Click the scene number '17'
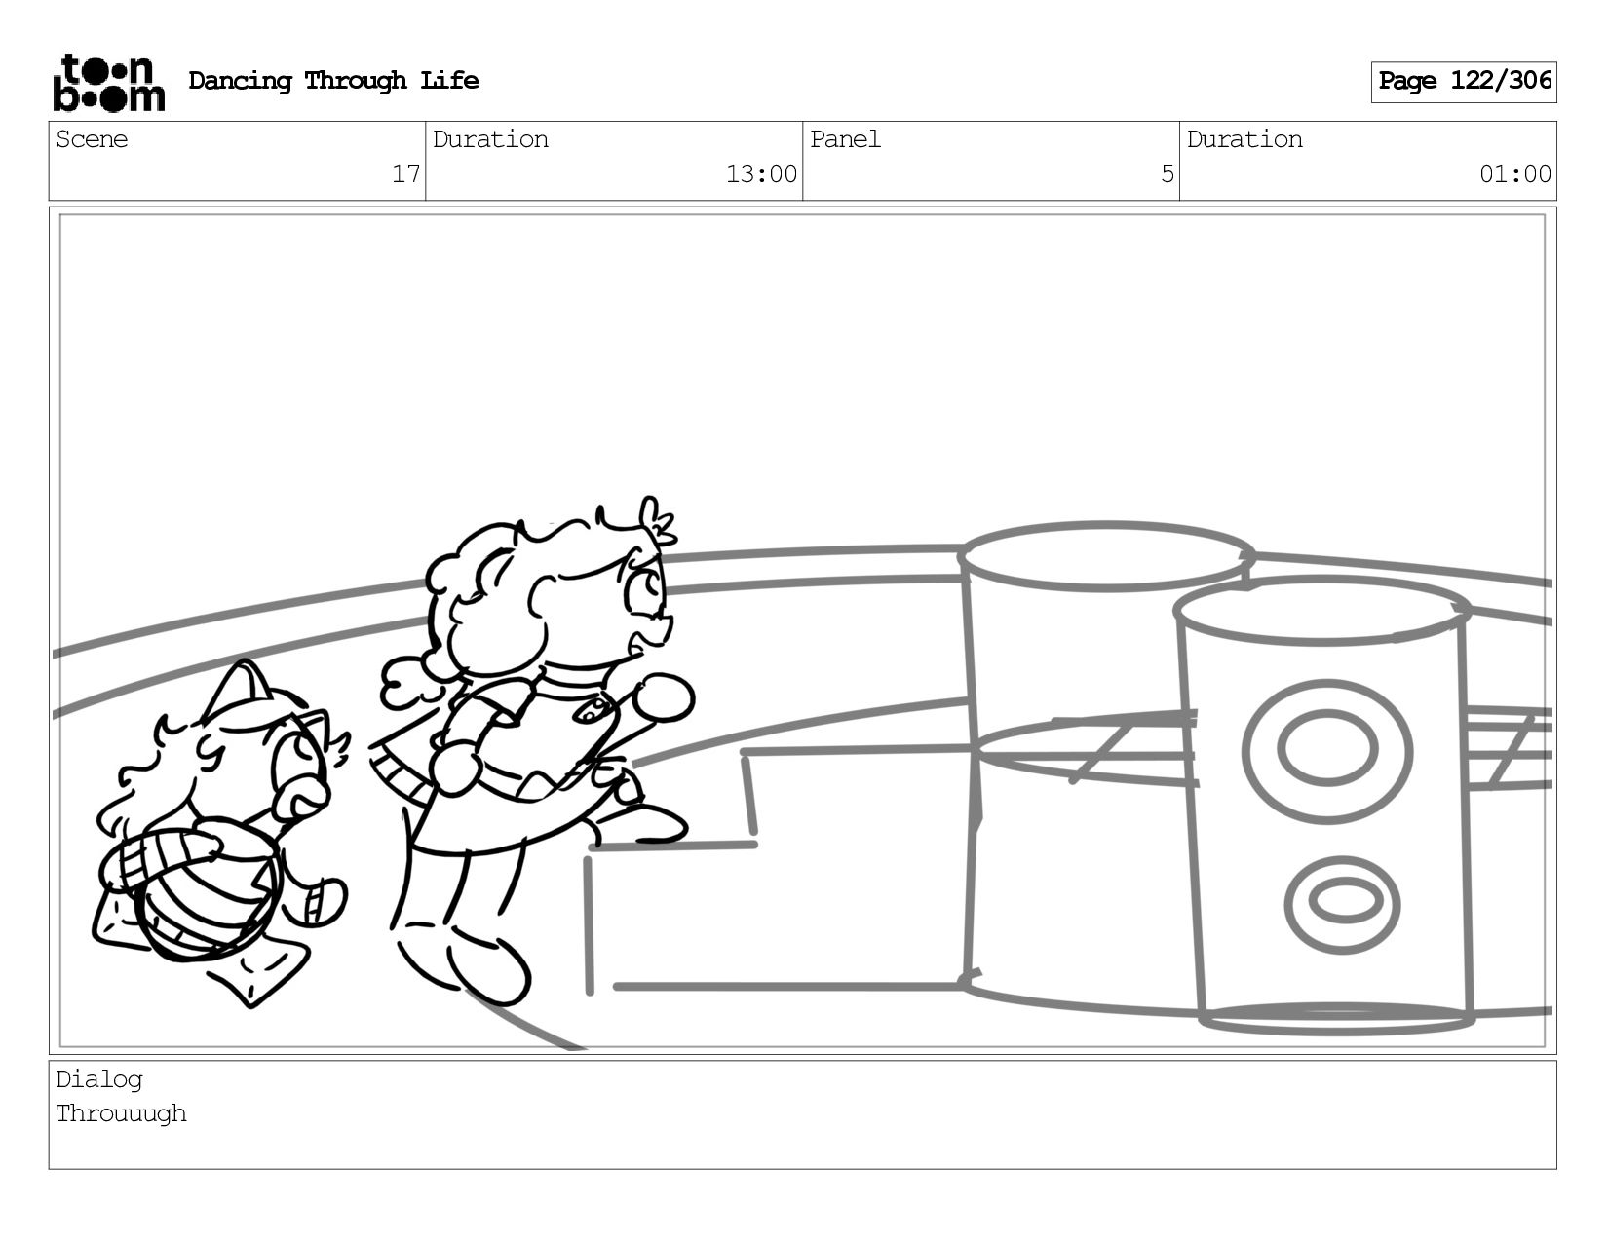The width and height of the screenshot is (1608, 1242). tap(405, 174)
